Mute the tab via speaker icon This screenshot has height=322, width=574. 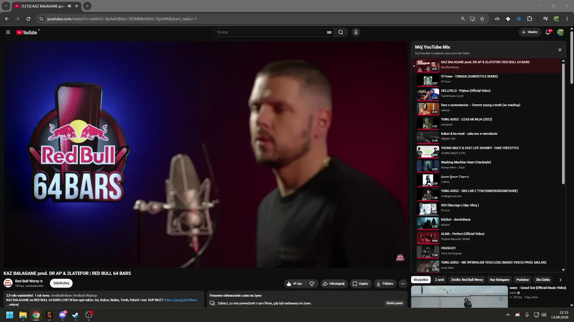tap(70, 6)
